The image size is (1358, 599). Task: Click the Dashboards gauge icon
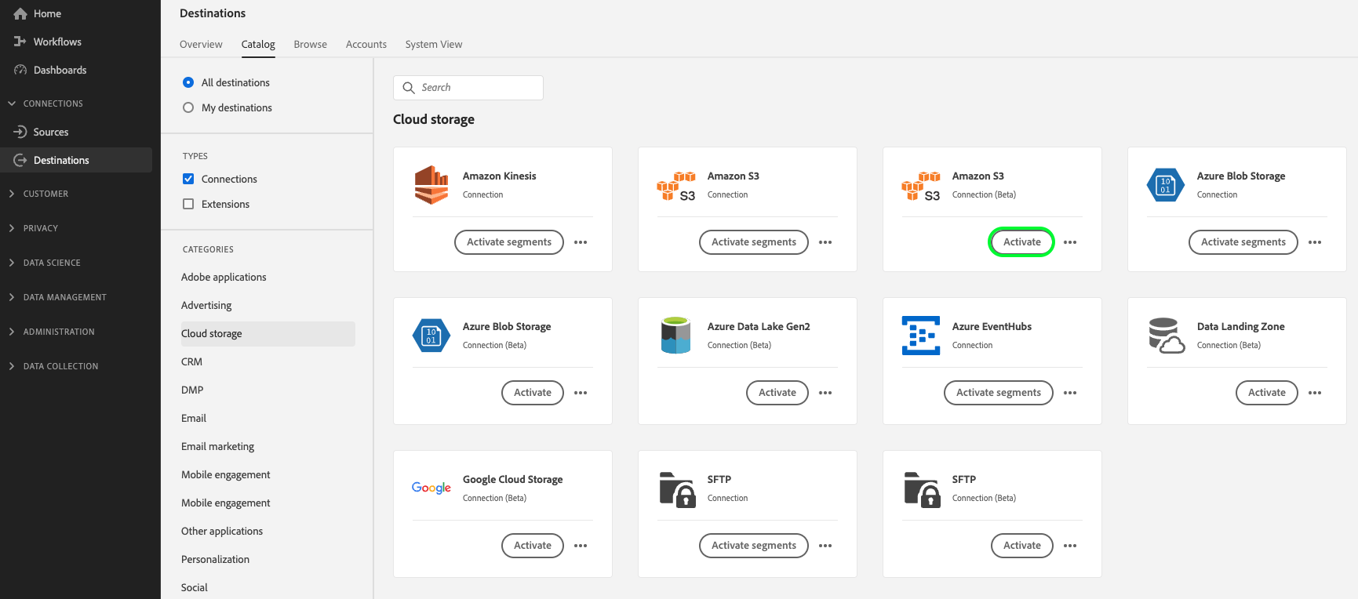point(20,70)
